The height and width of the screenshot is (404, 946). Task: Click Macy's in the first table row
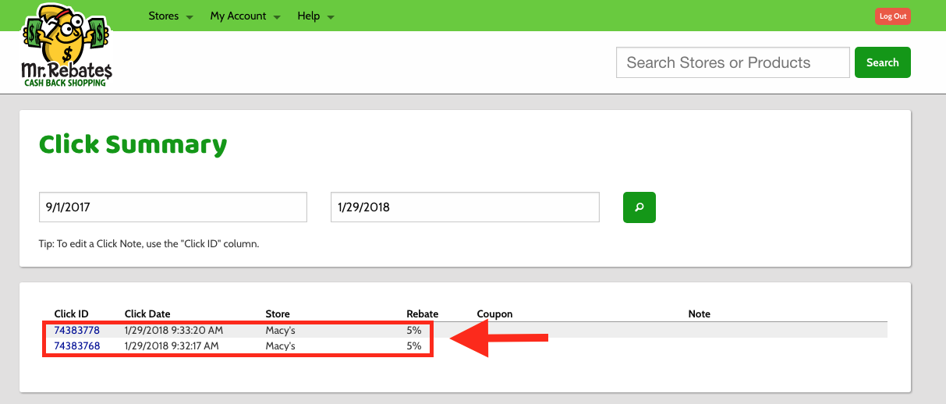point(280,331)
